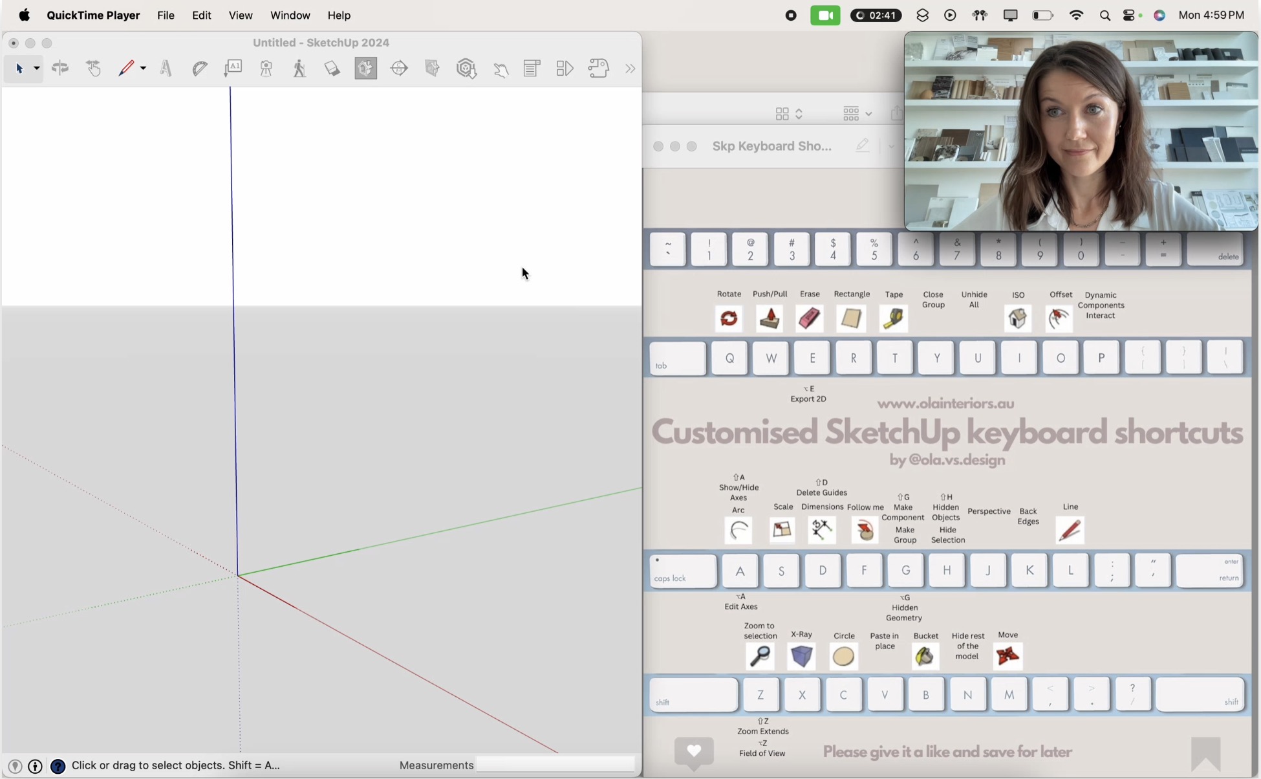
Task: Click the toolbar overflow double-arrow button
Action: coord(630,68)
